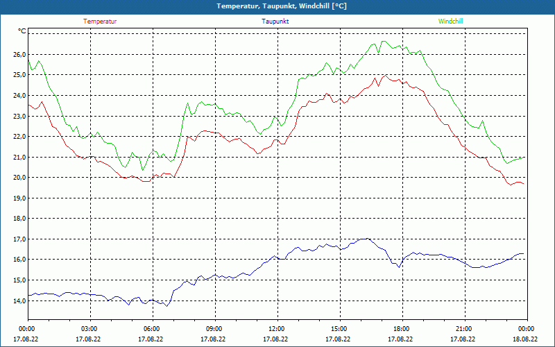Click the 17.08.22 date under 21:00
The height and width of the screenshot is (347, 555).
463,339
